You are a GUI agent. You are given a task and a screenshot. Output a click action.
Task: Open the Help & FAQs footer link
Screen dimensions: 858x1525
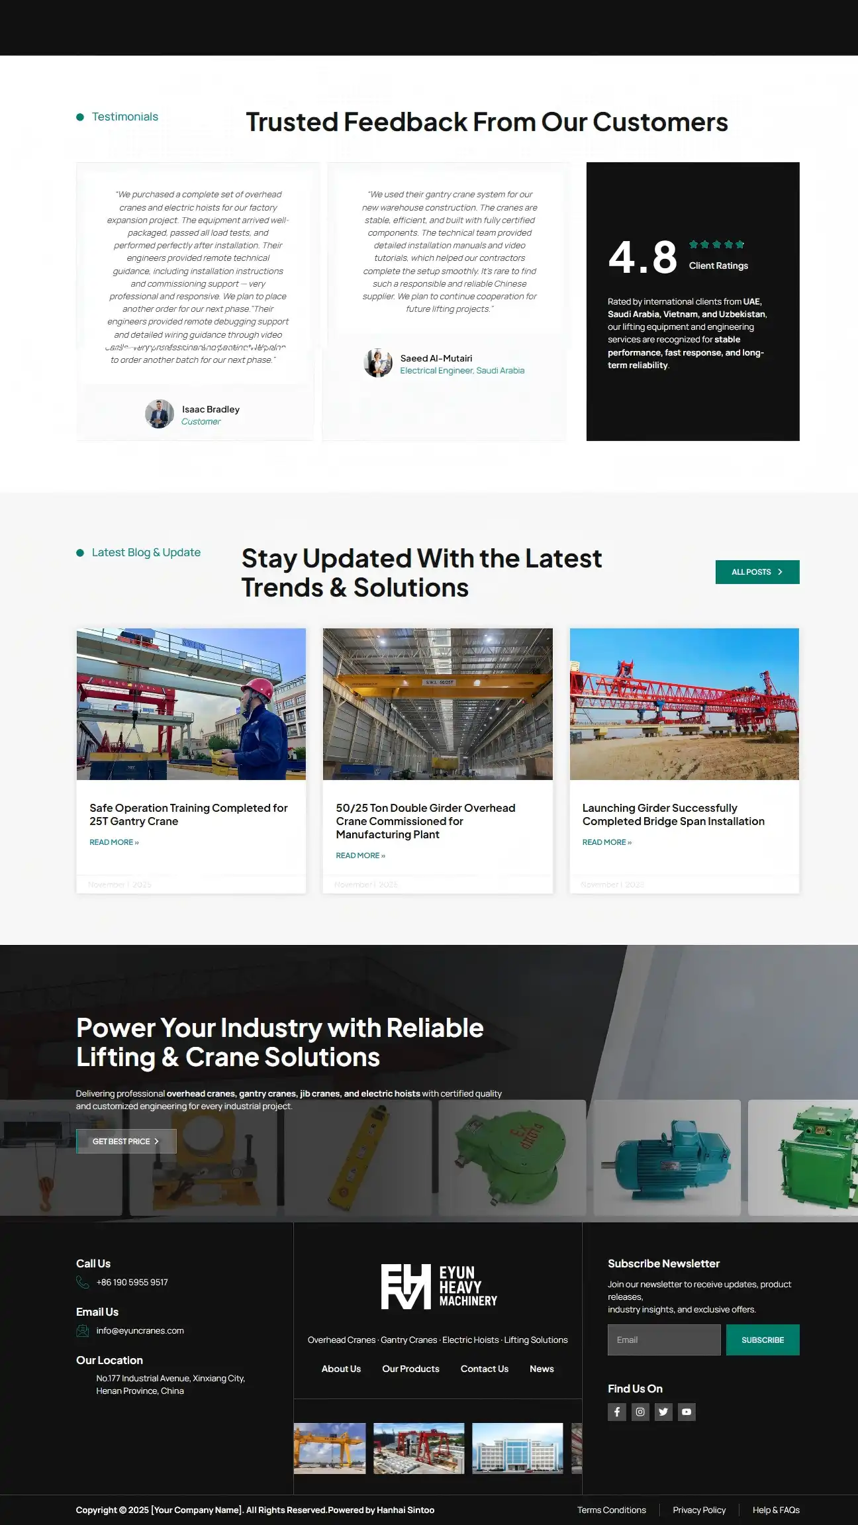click(x=776, y=1510)
